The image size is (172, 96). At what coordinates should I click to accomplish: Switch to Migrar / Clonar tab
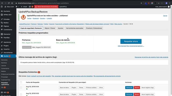(50, 28)
